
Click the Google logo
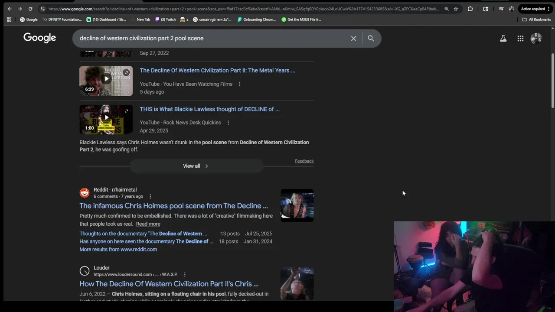[x=39, y=38]
